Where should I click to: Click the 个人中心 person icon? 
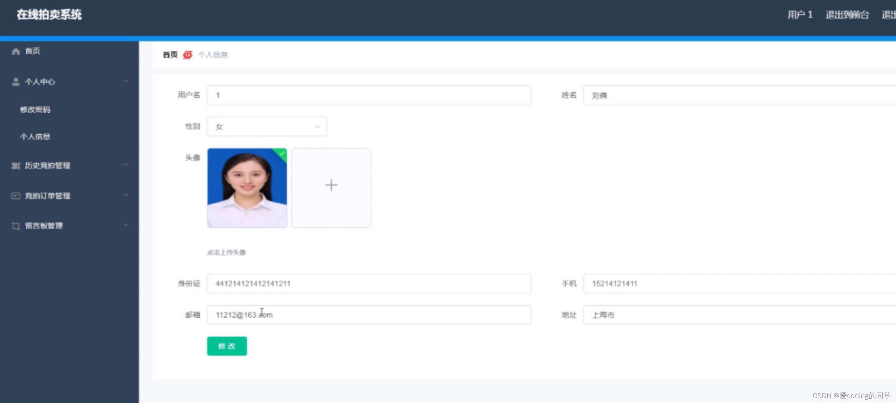point(16,82)
